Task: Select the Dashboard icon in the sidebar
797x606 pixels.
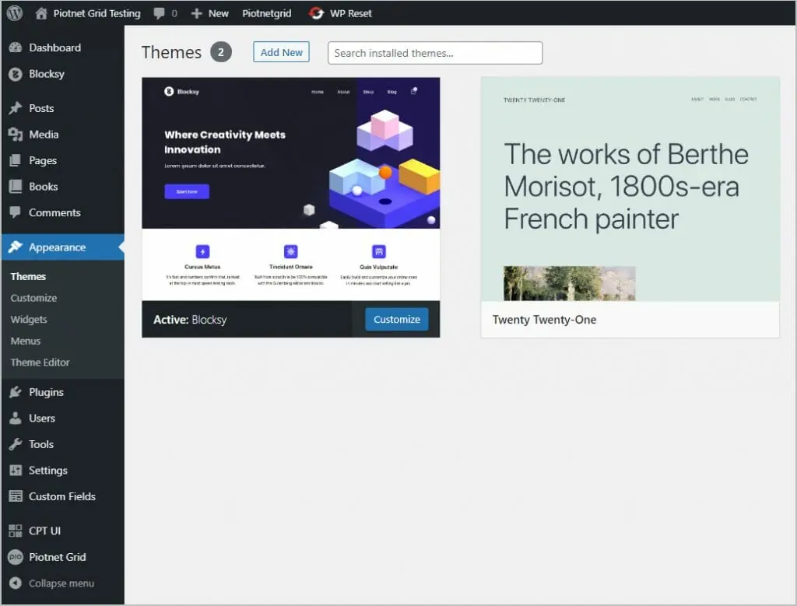Action: pos(16,47)
